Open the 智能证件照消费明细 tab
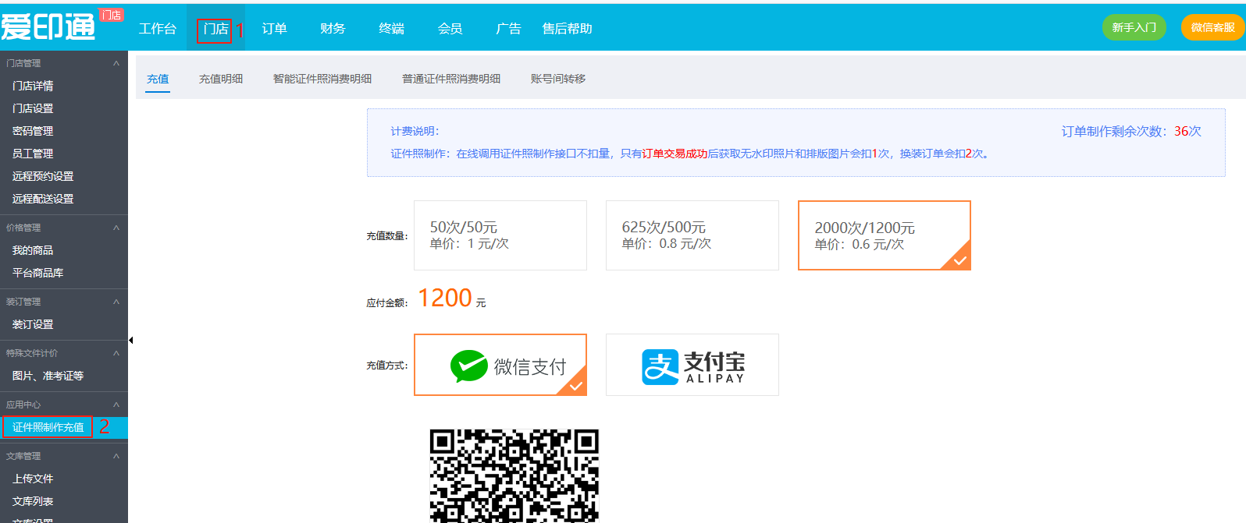This screenshot has width=1246, height=523. point(322,79)
